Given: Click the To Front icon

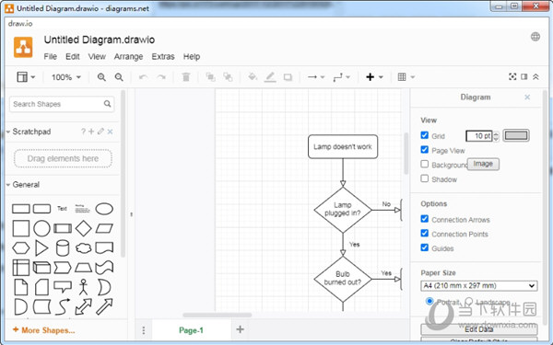Looking at the screenshot, I should click(x=210, y=77).
